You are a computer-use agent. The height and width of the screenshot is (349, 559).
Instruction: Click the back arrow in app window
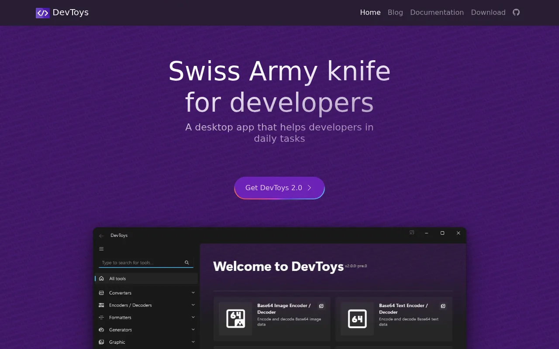click(101, 236)
